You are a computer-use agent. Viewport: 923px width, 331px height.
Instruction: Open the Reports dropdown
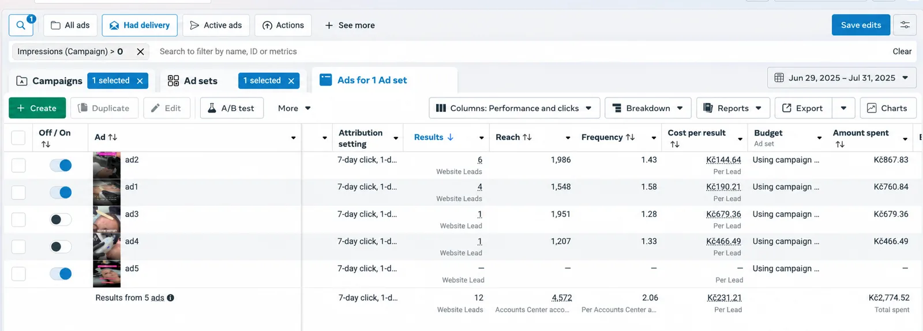[733, 108]
